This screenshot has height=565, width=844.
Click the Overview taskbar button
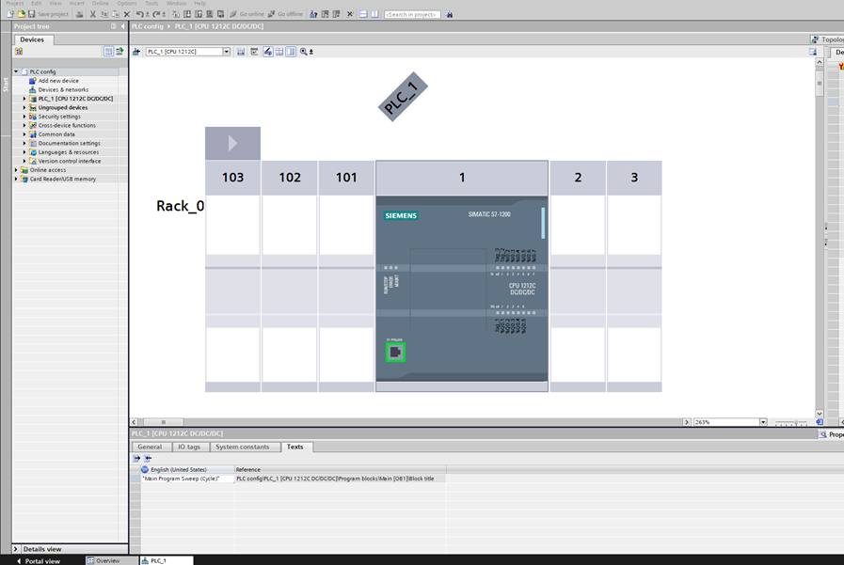tap(107, 560)
